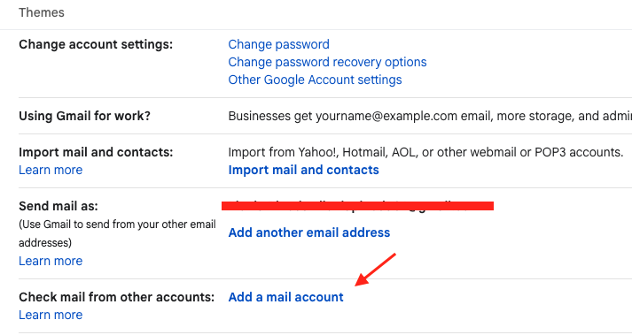Click the Use Gmail to send note
This screenshot has height=335, width=632.
[x=117, y=233]
